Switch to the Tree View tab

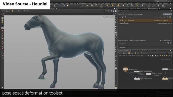134,51
